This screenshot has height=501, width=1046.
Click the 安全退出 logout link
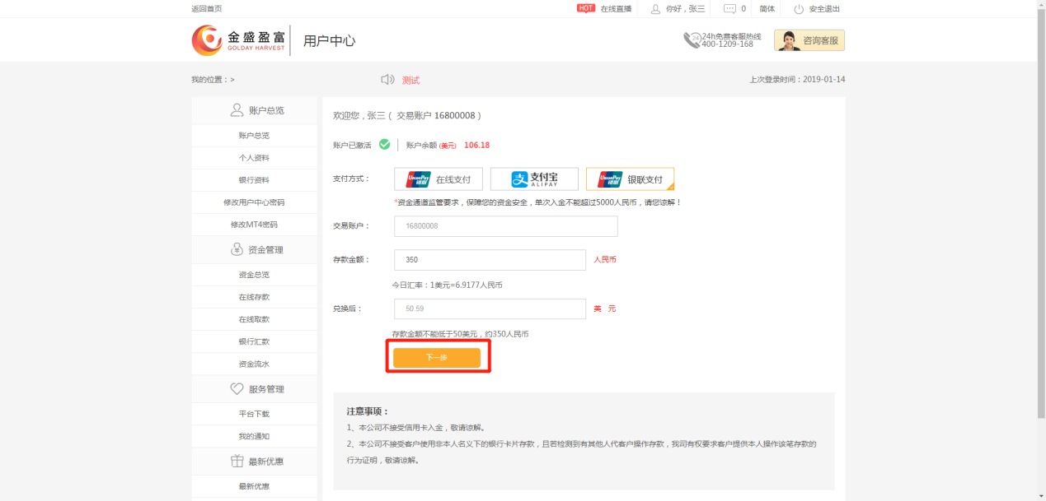tap(824, 9)
